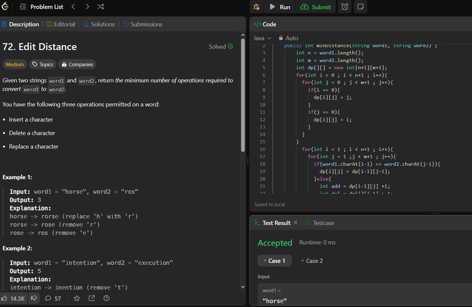Click code line "int add = dp[i-1][j] +1;"
Screen dimensions: 472x307
[x=355, y=186]
